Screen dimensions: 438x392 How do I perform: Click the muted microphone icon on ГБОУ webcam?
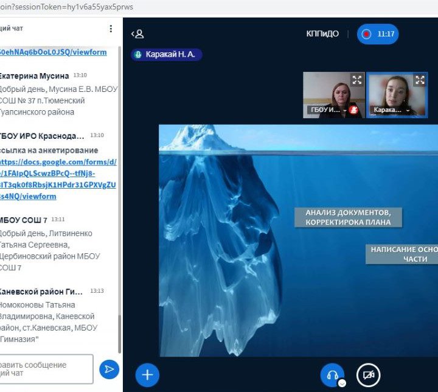[353, 110]
